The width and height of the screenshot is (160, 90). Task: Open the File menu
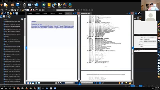(x=6, y=1)
